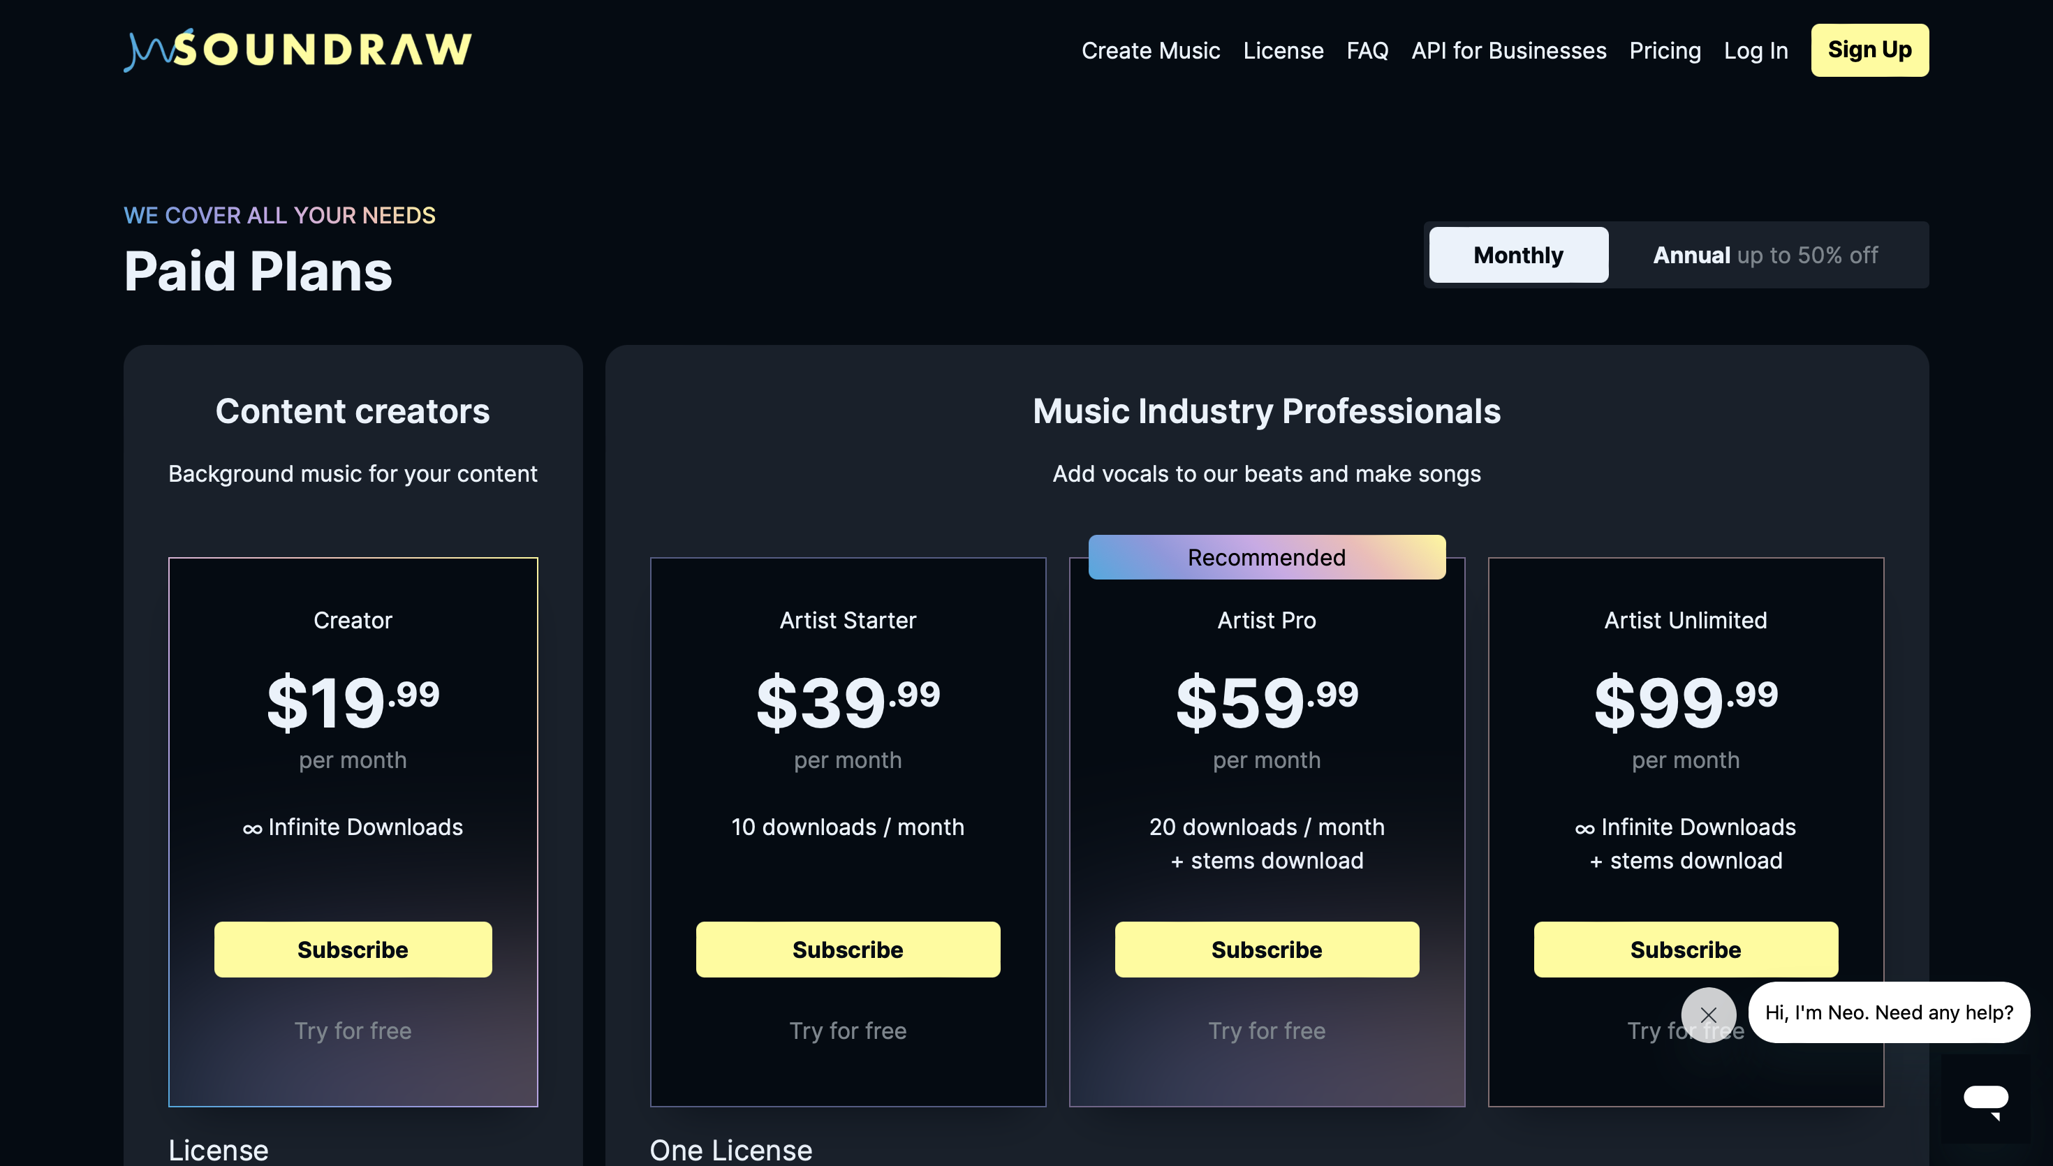Dismiss the Neo help message
Image resolution: width=2053 pixels, height=1166 pixels.
pyautogui.click(x=1708, y=1014)
